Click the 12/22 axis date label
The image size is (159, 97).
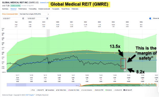(x=87, y=75)
